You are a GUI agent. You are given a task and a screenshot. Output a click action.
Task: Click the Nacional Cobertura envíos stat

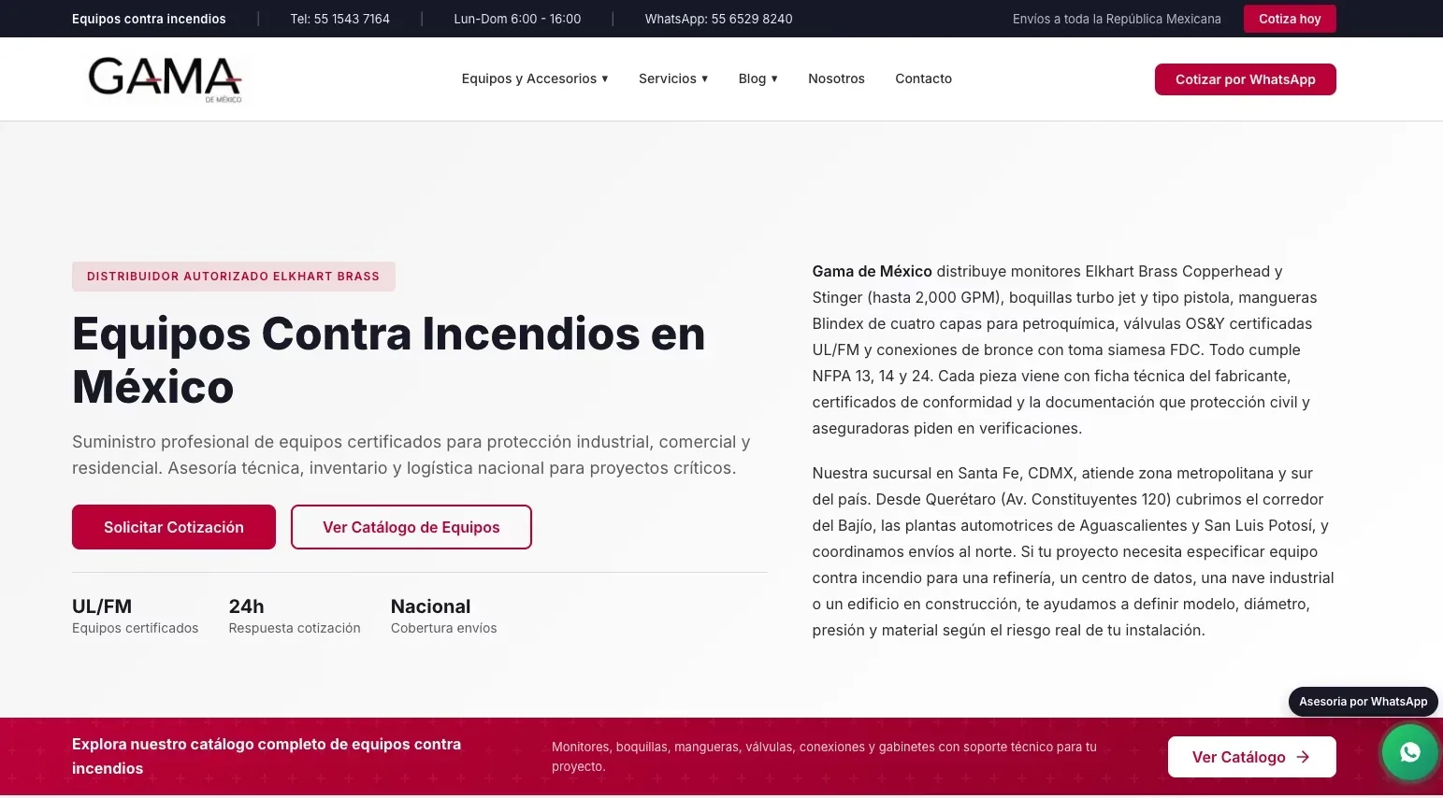pos(443,616)
